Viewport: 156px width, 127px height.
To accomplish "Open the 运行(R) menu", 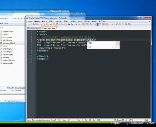I will click(x=87, y=21).
